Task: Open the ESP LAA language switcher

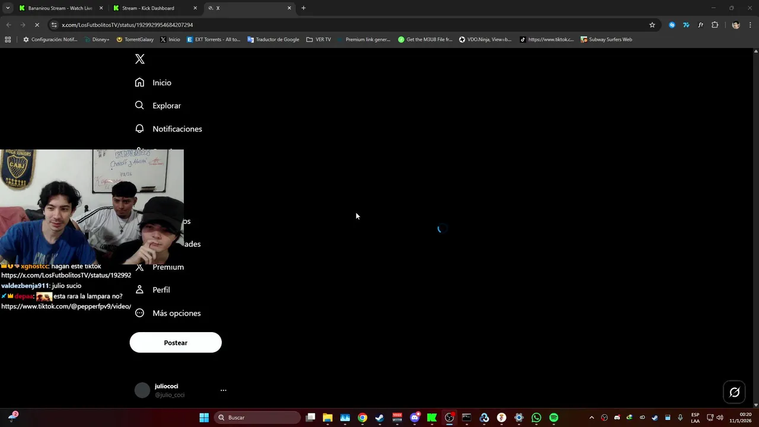Action: 695,418
